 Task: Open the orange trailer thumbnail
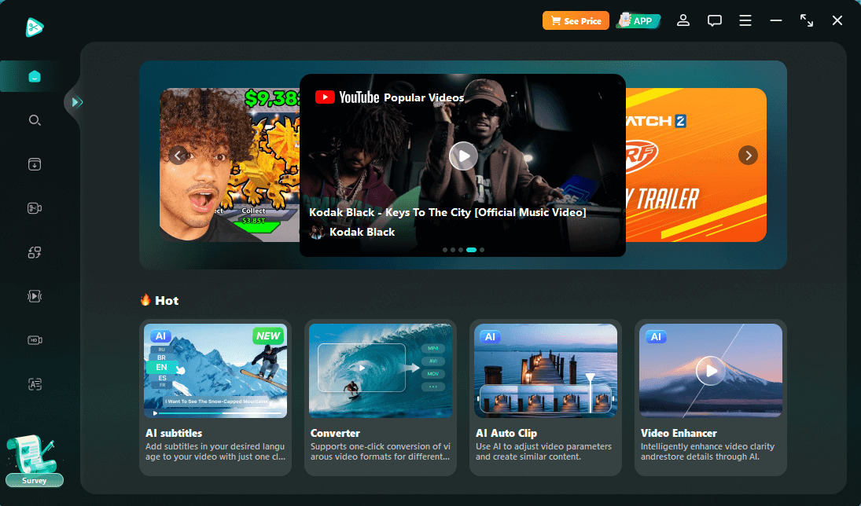click(696, 165)
